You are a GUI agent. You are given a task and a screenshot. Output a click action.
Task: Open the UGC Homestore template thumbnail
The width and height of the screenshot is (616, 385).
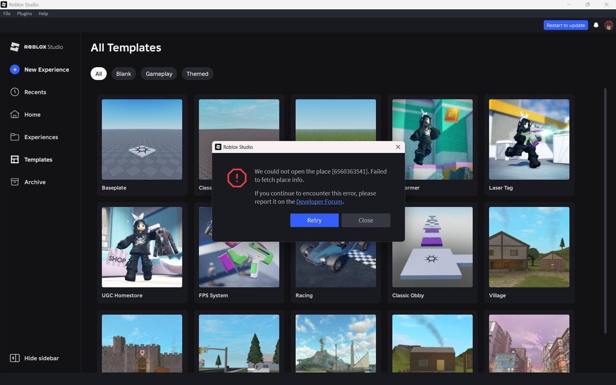point(142,247)
